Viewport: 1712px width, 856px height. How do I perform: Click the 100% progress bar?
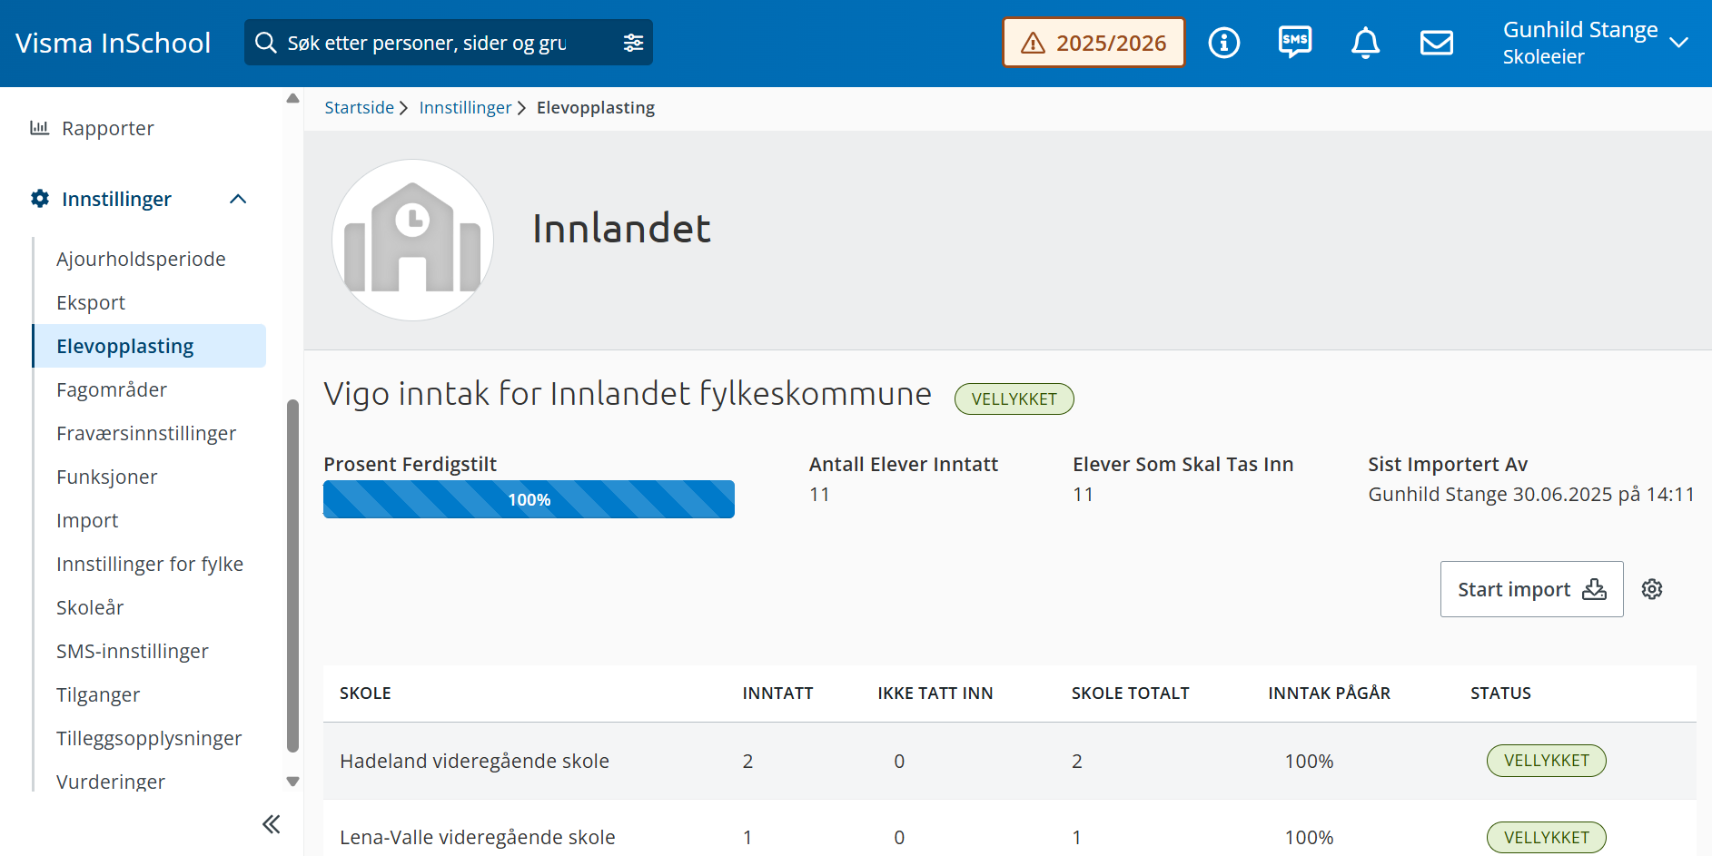529,499
